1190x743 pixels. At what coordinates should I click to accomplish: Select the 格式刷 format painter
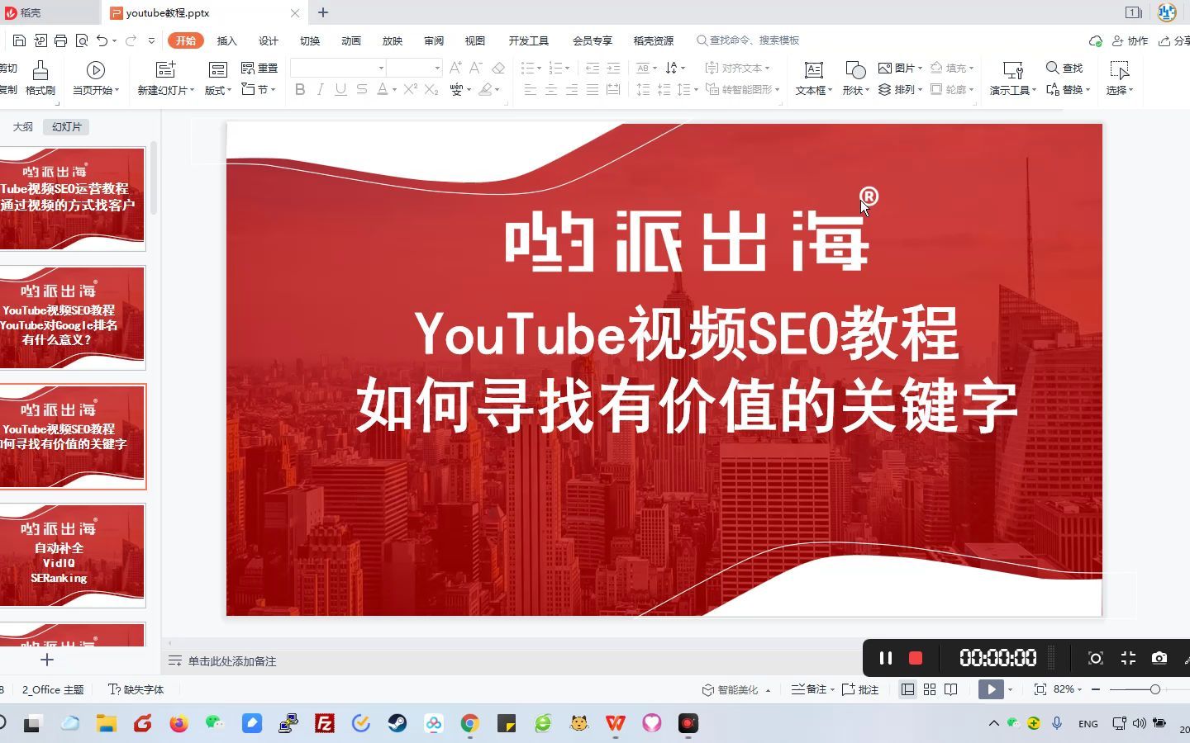(39, 78)
